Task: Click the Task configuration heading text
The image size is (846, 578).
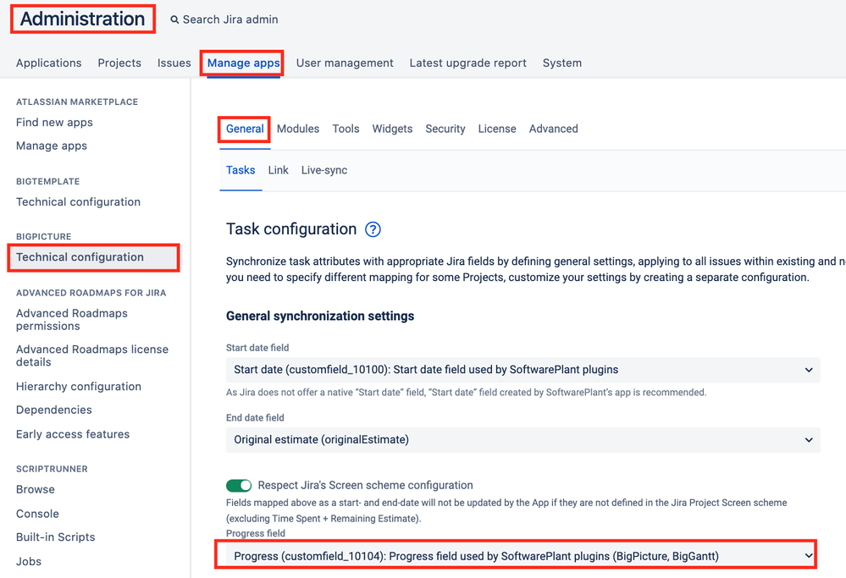Action: coord(291,229)
